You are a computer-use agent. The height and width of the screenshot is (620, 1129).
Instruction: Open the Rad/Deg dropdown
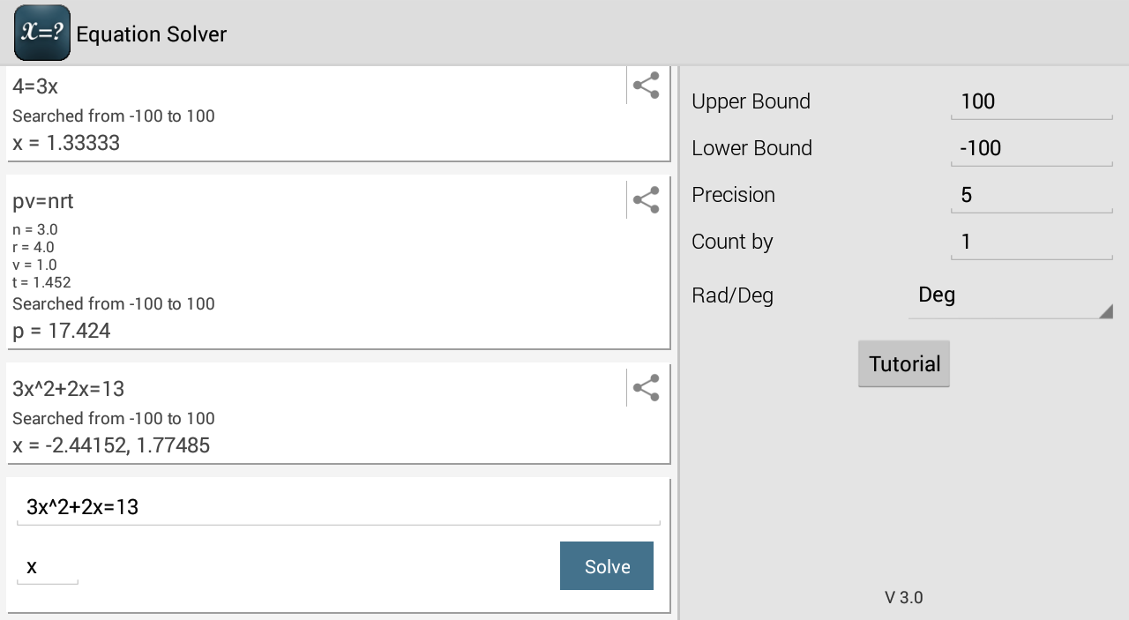pyautogui.click(x=1010, y=295)
